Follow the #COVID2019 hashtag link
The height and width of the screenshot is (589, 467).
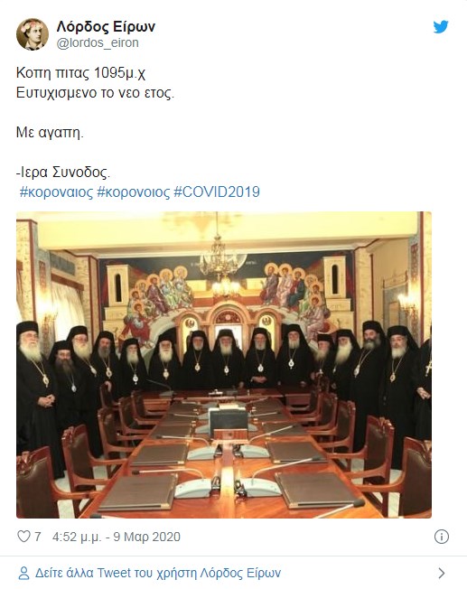[217, 192]
